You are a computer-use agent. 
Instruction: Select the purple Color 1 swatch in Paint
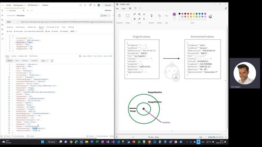point(174,14)
